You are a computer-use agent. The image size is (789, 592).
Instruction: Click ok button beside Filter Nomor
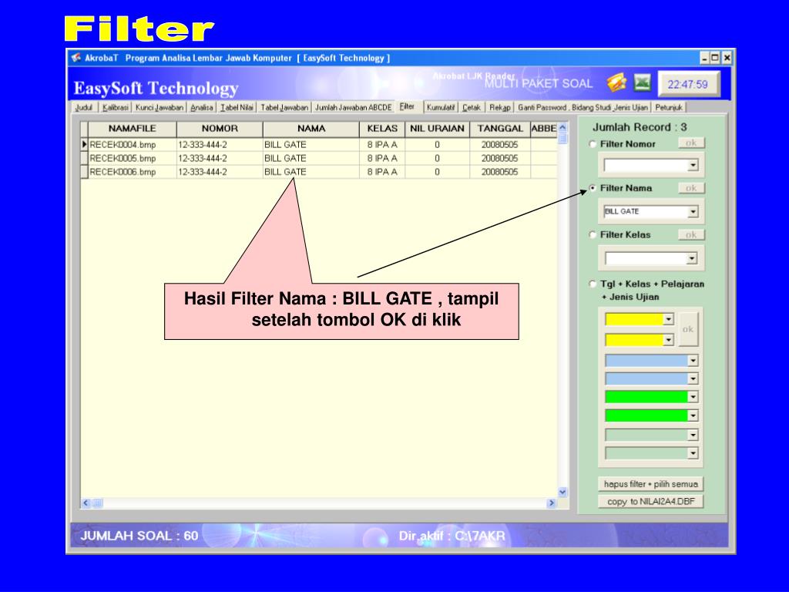tap(691, 143)
